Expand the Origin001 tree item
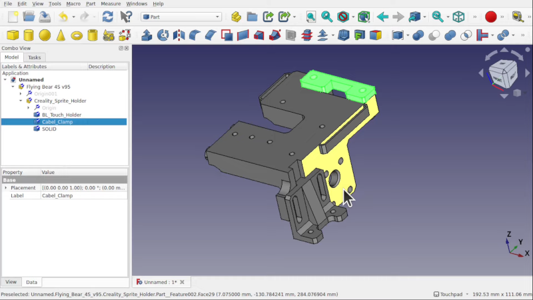The image size is (533, 300). click(x=21, y=93)
